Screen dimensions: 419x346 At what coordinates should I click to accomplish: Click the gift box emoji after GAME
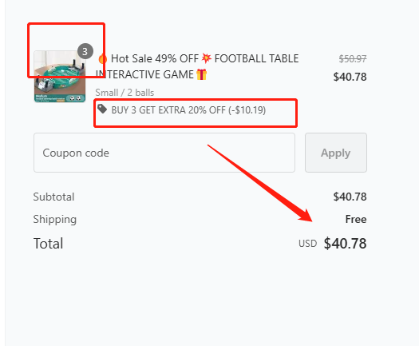[x=201, y=74]
